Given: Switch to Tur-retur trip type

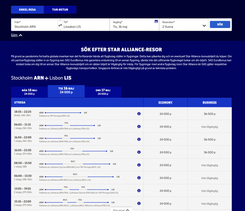Looking at the screenshot, I should [60, 10].
